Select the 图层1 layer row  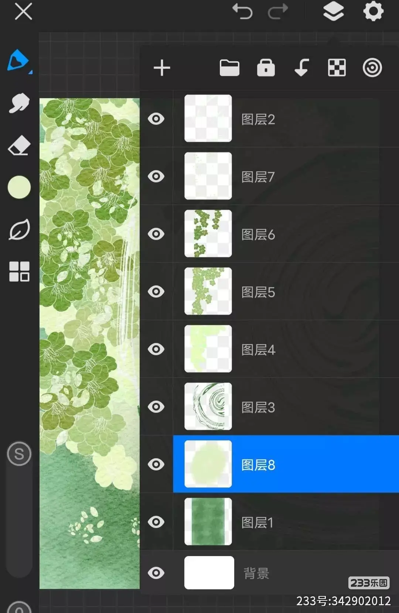pos(286,522)
